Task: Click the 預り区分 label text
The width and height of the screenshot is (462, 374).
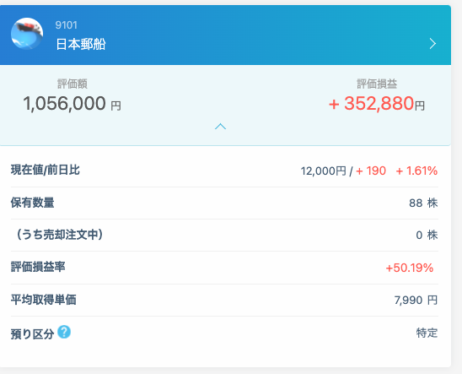Action: click(32, 334)
